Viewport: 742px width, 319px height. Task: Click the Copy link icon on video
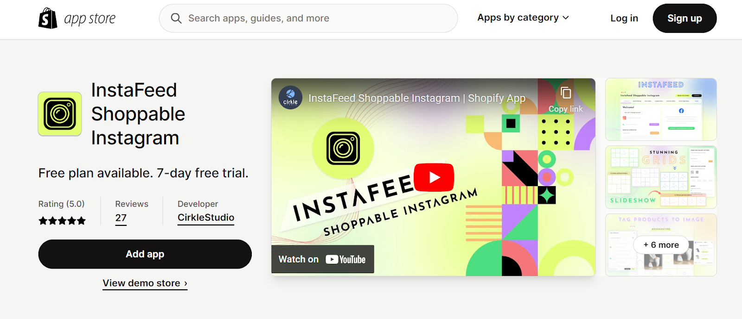566,93
